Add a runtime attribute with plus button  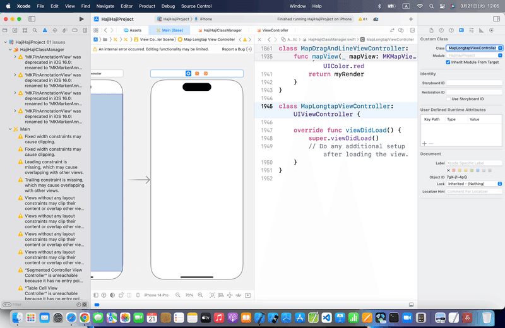pyautogui.click(x=424, y=144)
